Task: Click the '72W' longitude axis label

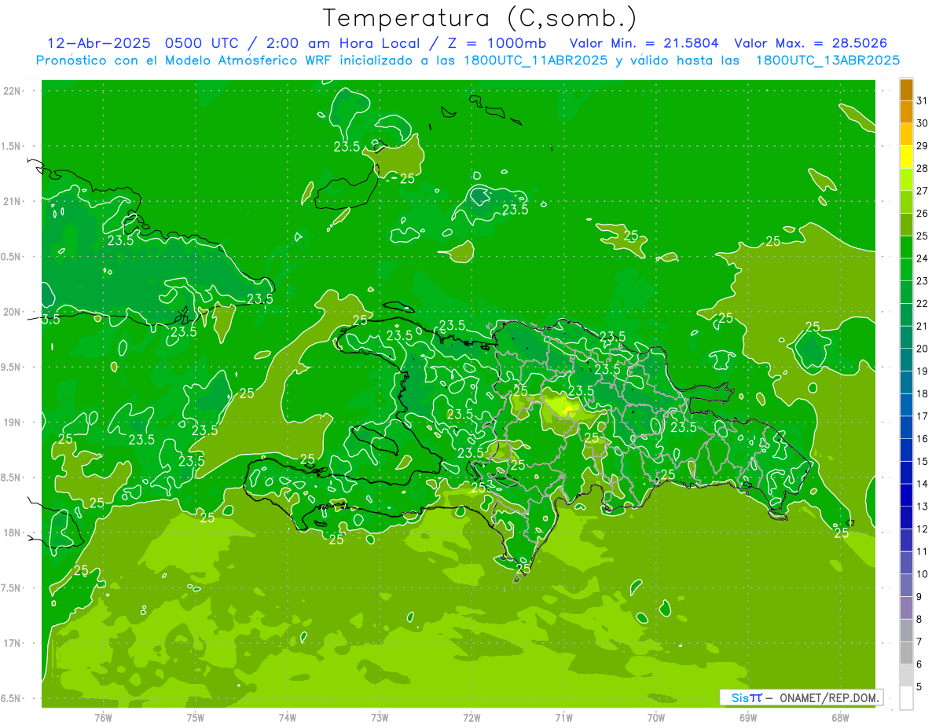Action: click(x=472, y=717)
